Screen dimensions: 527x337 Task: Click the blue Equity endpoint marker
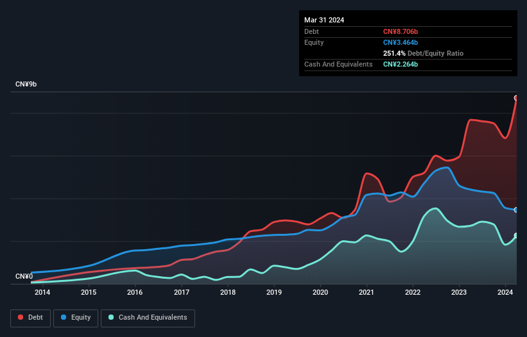[x=516, y=210]
